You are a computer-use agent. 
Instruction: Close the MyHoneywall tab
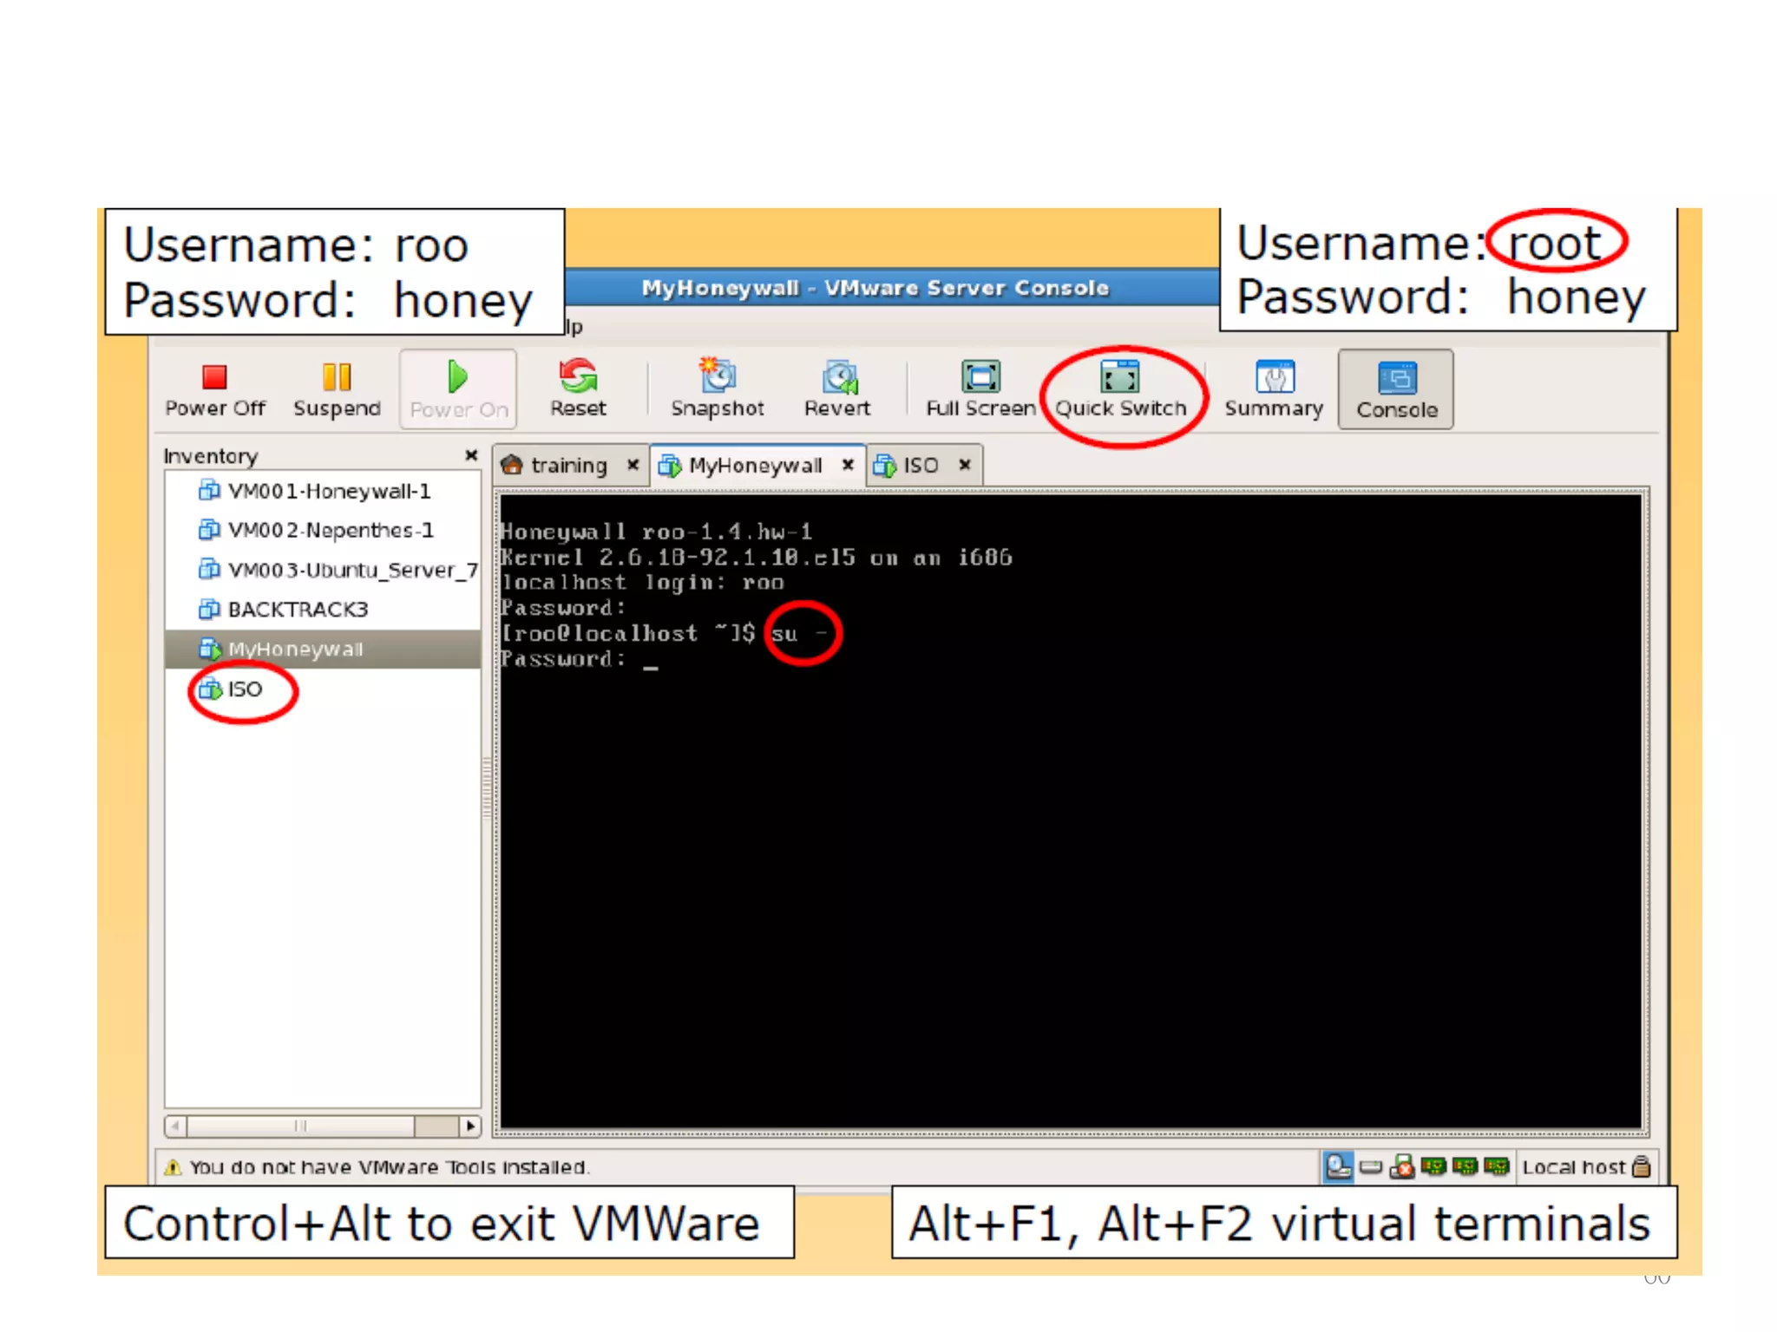point(848,466)
